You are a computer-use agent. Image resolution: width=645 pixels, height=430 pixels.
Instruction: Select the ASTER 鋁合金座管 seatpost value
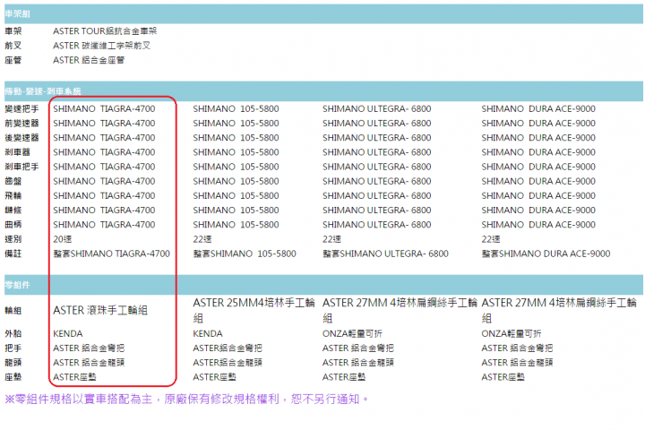tap(89, 60)
